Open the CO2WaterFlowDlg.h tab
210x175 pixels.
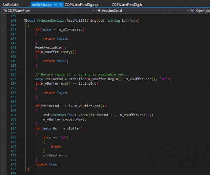(x=127, y=5)
